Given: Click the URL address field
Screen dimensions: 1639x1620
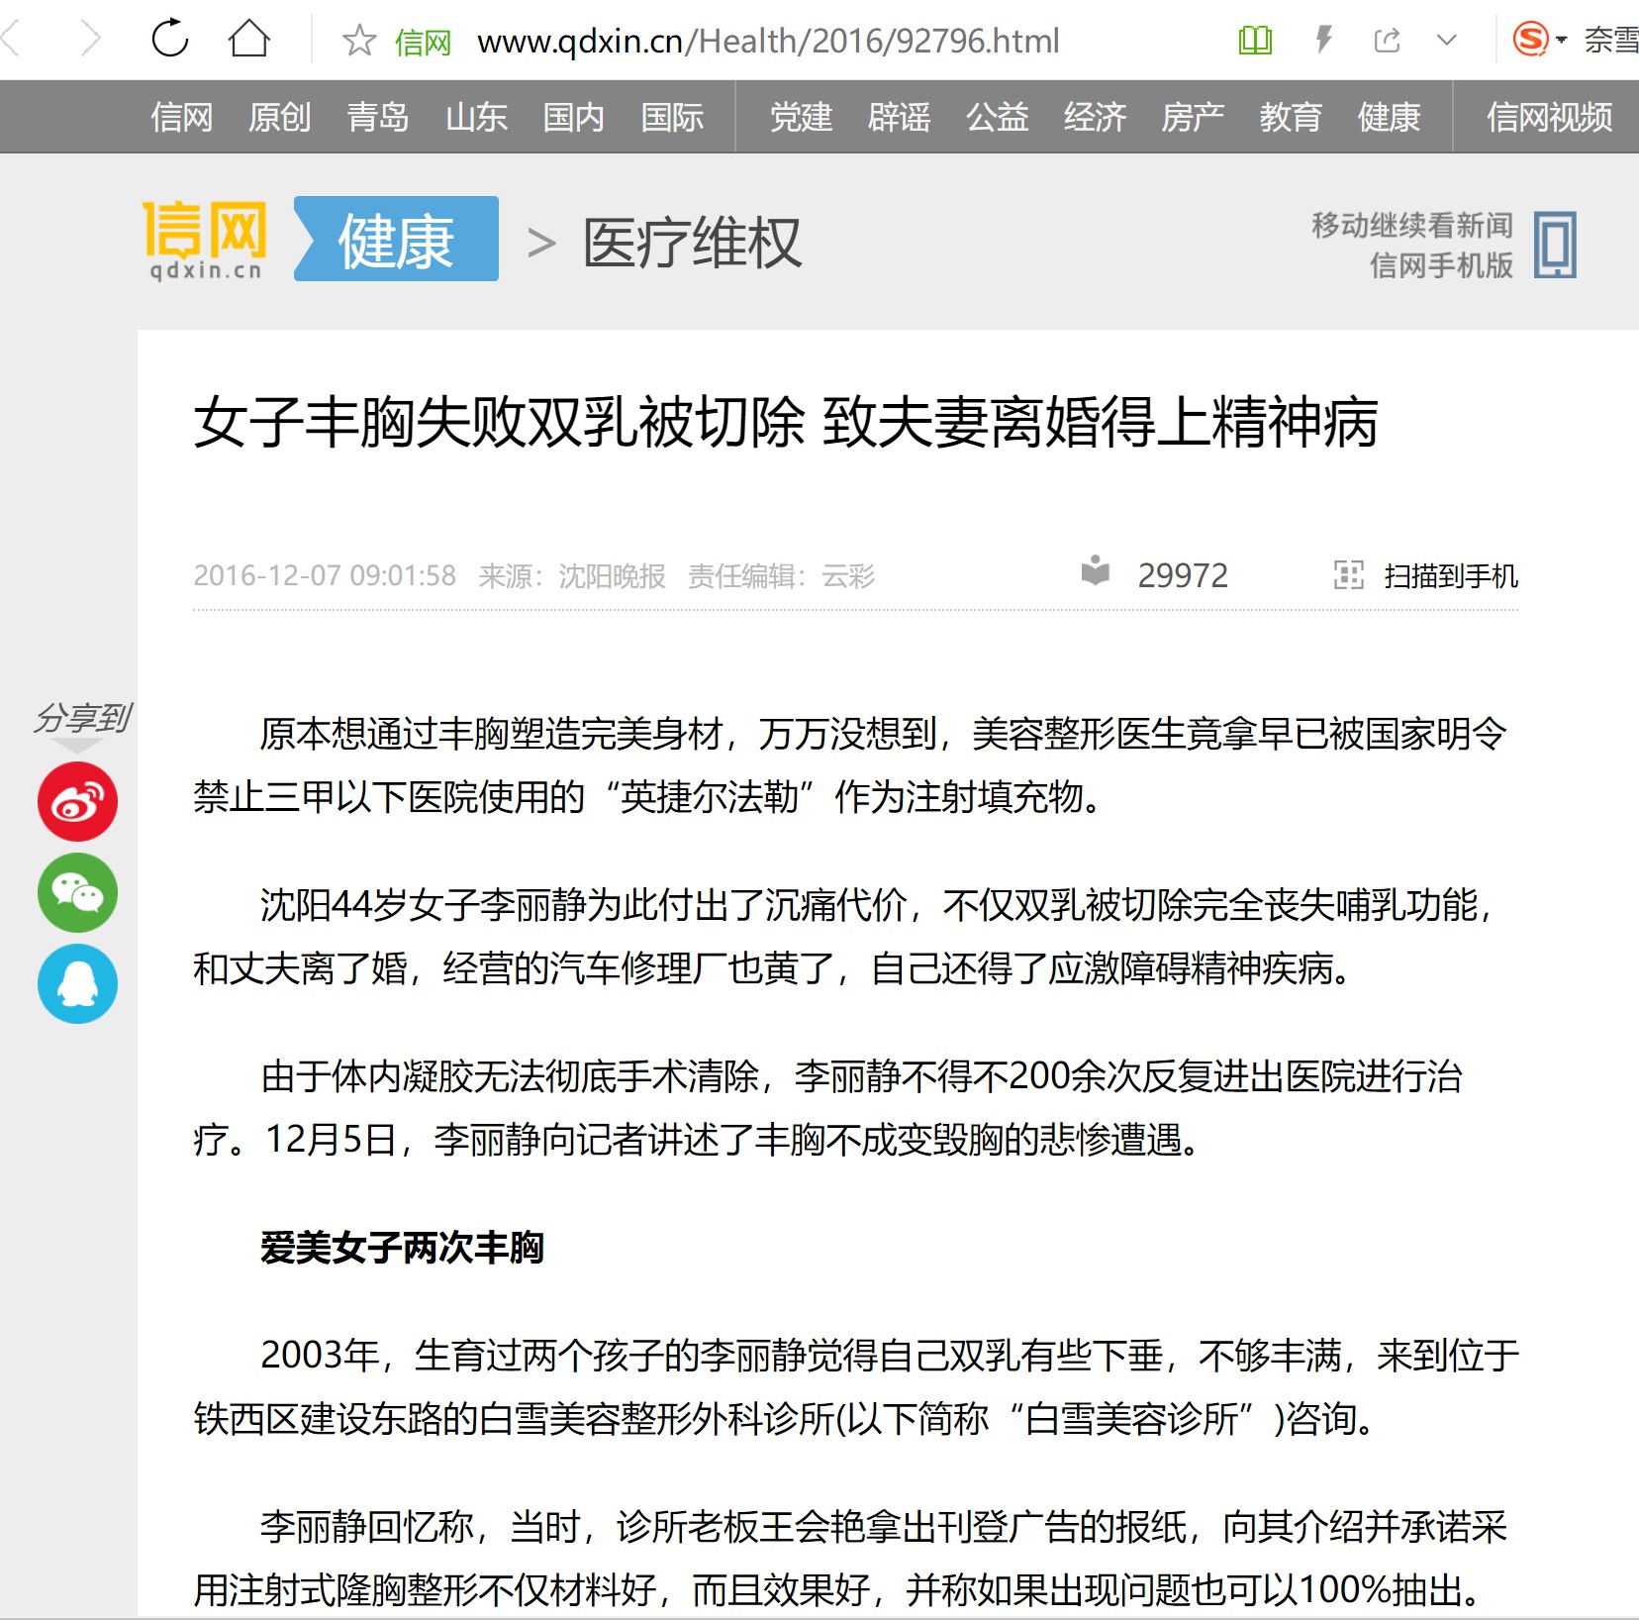Looking at the screenshot, I should tap(768, 41).
